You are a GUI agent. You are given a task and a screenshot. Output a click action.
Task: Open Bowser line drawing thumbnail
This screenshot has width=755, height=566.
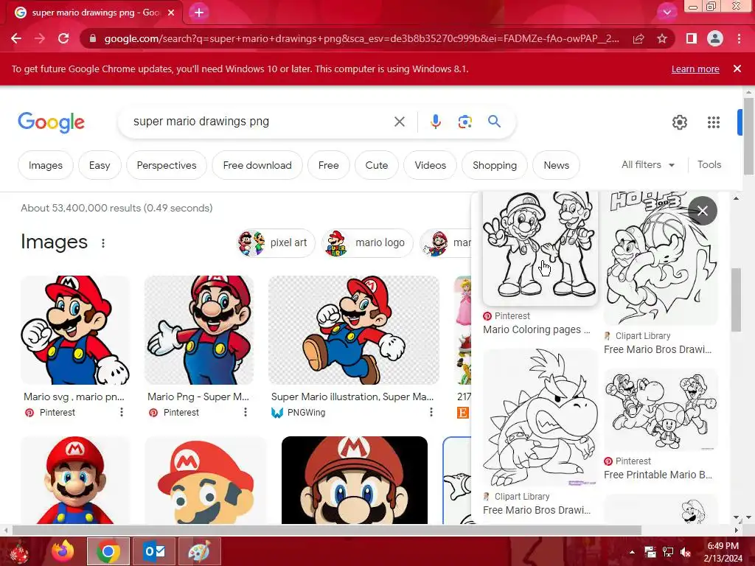click(x=540, y=417)
